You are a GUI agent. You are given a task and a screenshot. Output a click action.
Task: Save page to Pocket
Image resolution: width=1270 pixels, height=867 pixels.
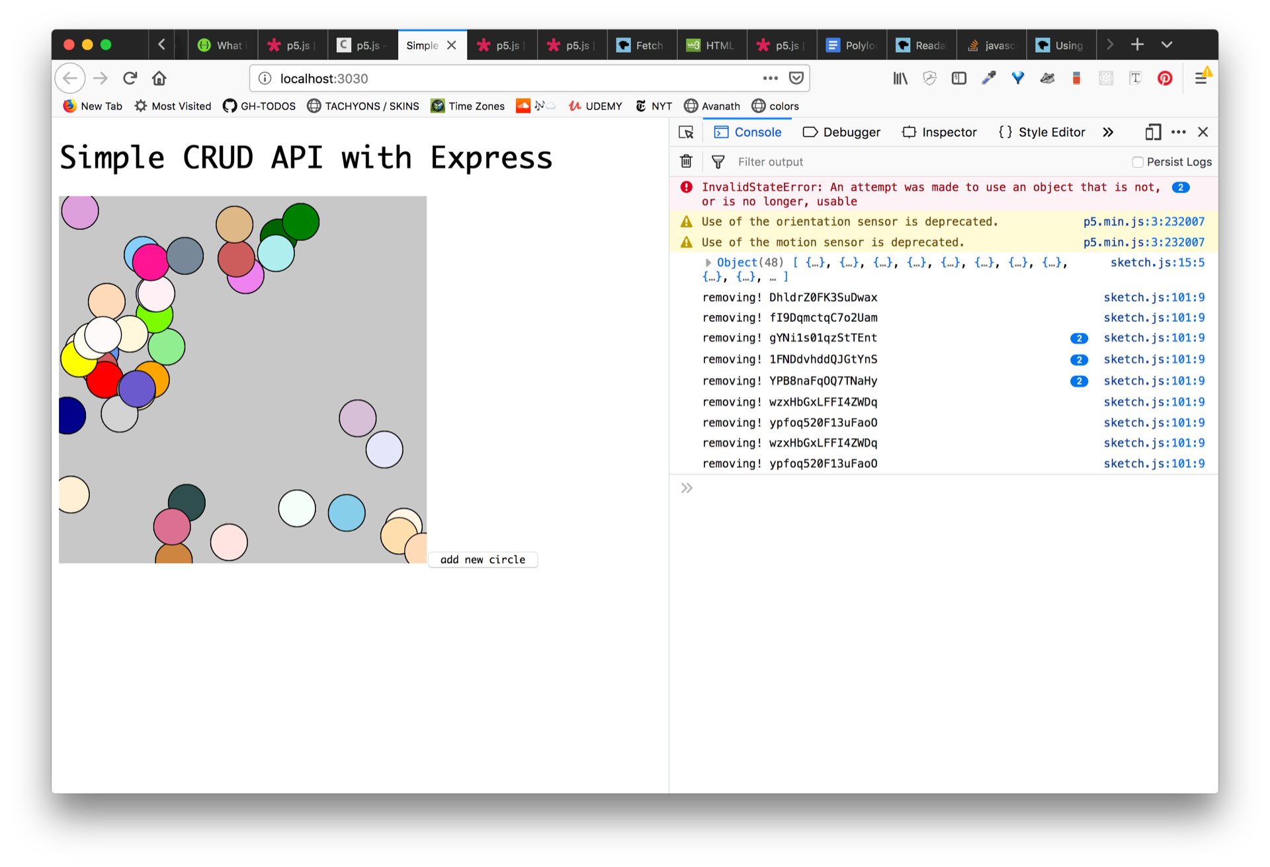coord(796,78)
